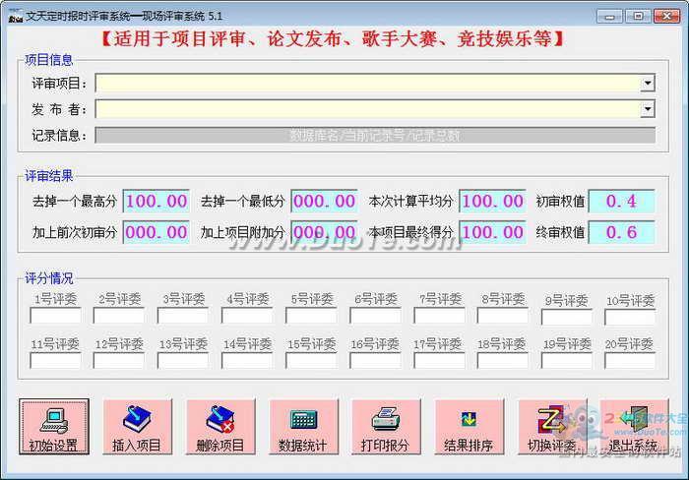Viewport: 689px width, 480px height.
Task: Click the 16号评委 score box
Action: 376,361
